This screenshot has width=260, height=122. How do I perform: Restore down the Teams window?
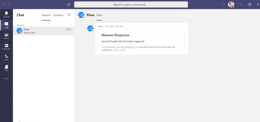[x=249, y=5]
